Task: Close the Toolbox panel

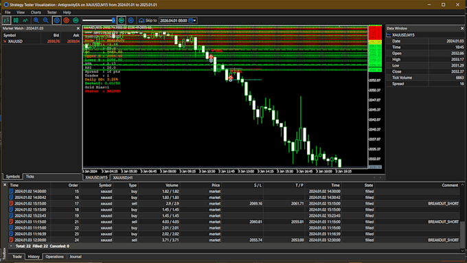Action: click(5, 185)
